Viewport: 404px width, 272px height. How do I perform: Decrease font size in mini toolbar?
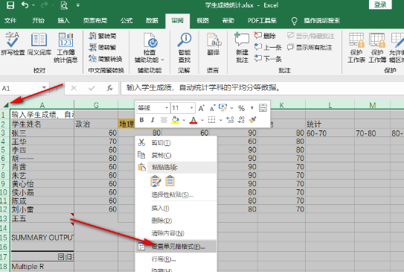212,108
